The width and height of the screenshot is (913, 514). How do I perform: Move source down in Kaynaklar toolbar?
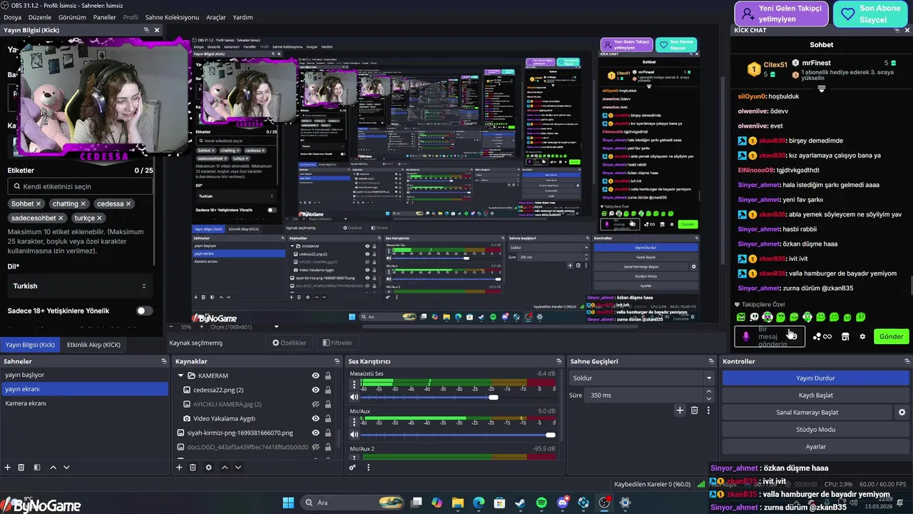click(238, 468)
